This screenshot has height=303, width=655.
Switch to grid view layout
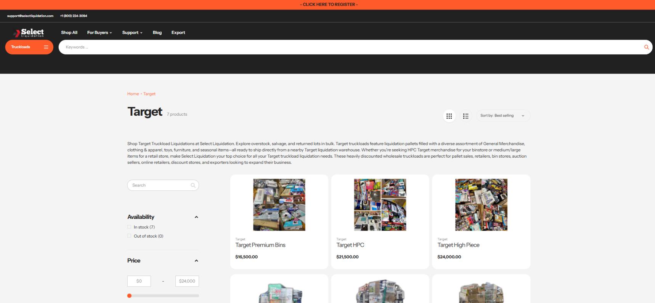point(449,116)
